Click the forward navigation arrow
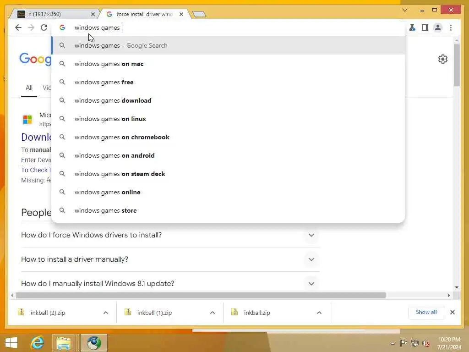 click(31, 27)
